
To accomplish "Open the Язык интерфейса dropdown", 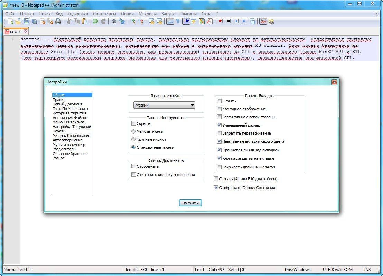I will pos(164,105).
